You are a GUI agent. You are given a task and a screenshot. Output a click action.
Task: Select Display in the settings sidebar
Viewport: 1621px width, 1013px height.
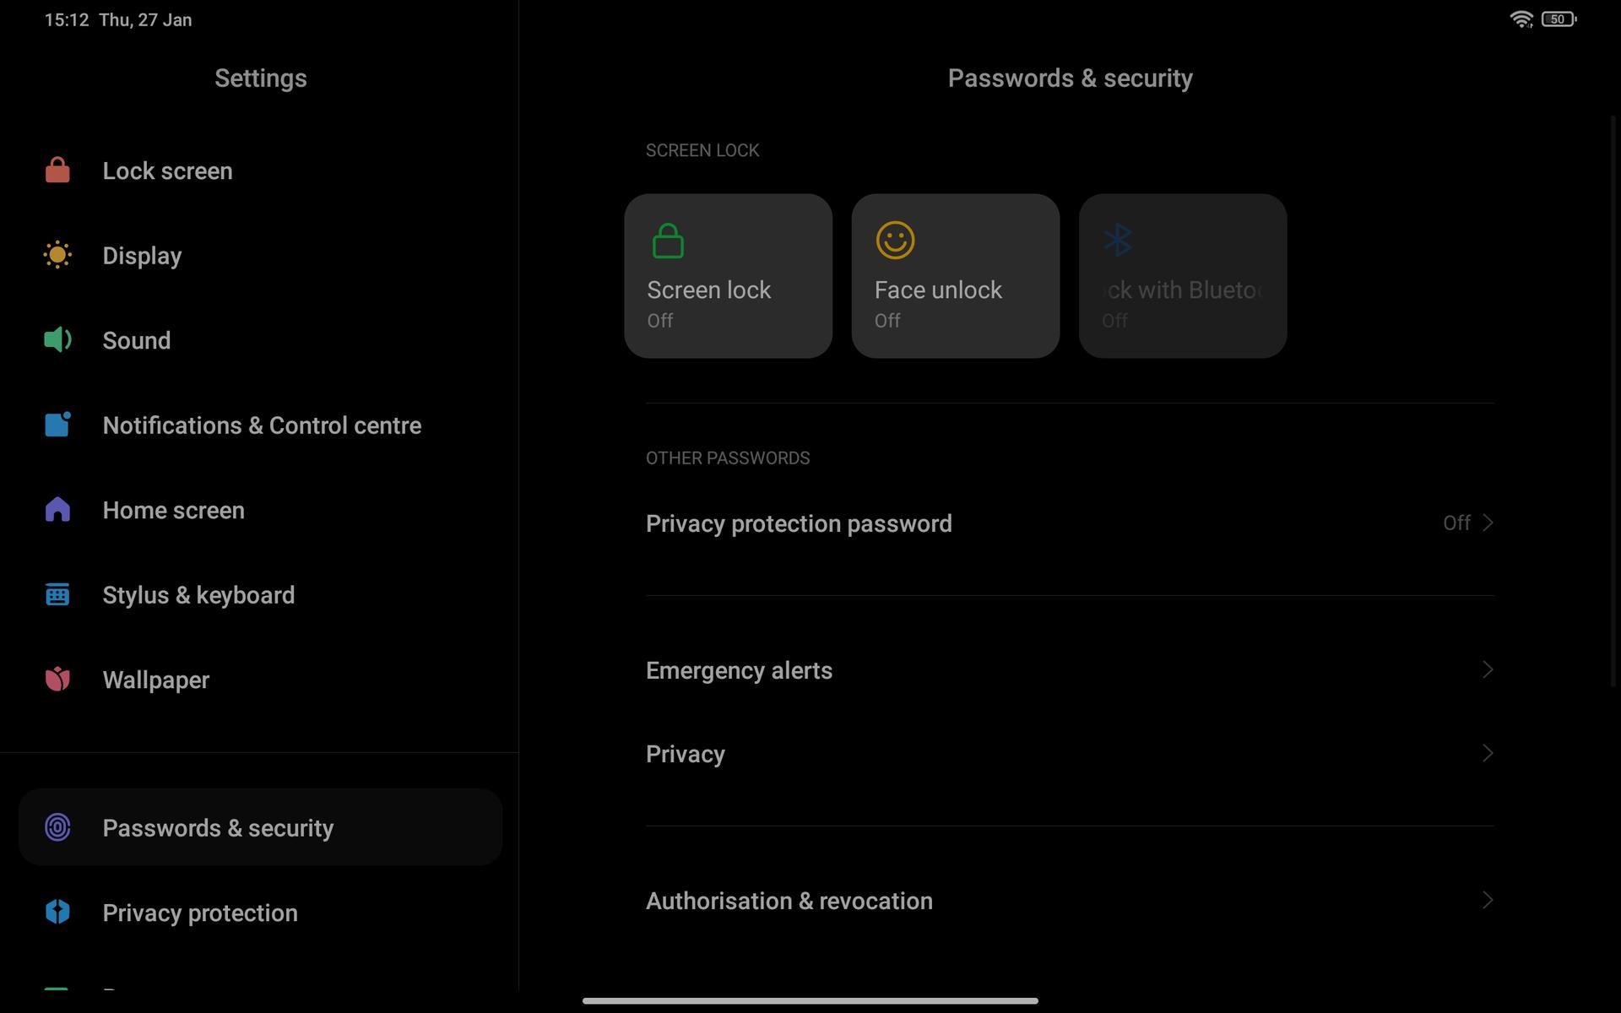tap(142, 256)
